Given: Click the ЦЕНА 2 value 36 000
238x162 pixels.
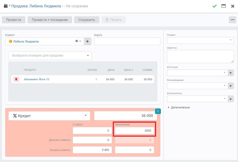Looking at the screenshot, I should [x=129, y=79].
